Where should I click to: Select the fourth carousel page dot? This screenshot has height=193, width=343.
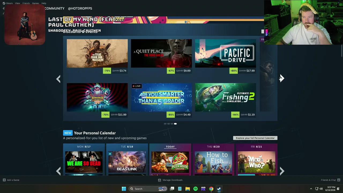pyautogui.click(x=175, y=124)
